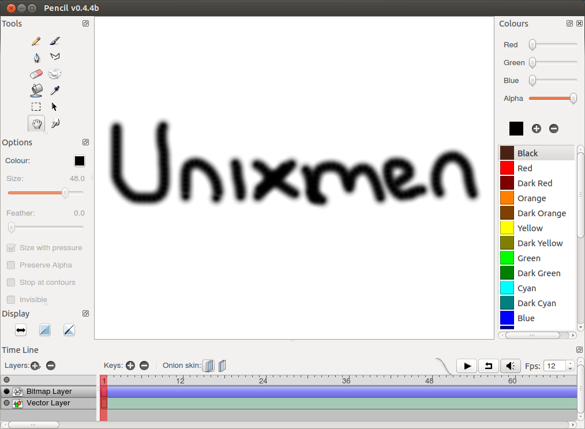Toggle sound playback

pyautogui.click(x=510, y=366)
